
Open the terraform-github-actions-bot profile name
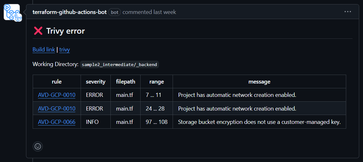(69, 12)
